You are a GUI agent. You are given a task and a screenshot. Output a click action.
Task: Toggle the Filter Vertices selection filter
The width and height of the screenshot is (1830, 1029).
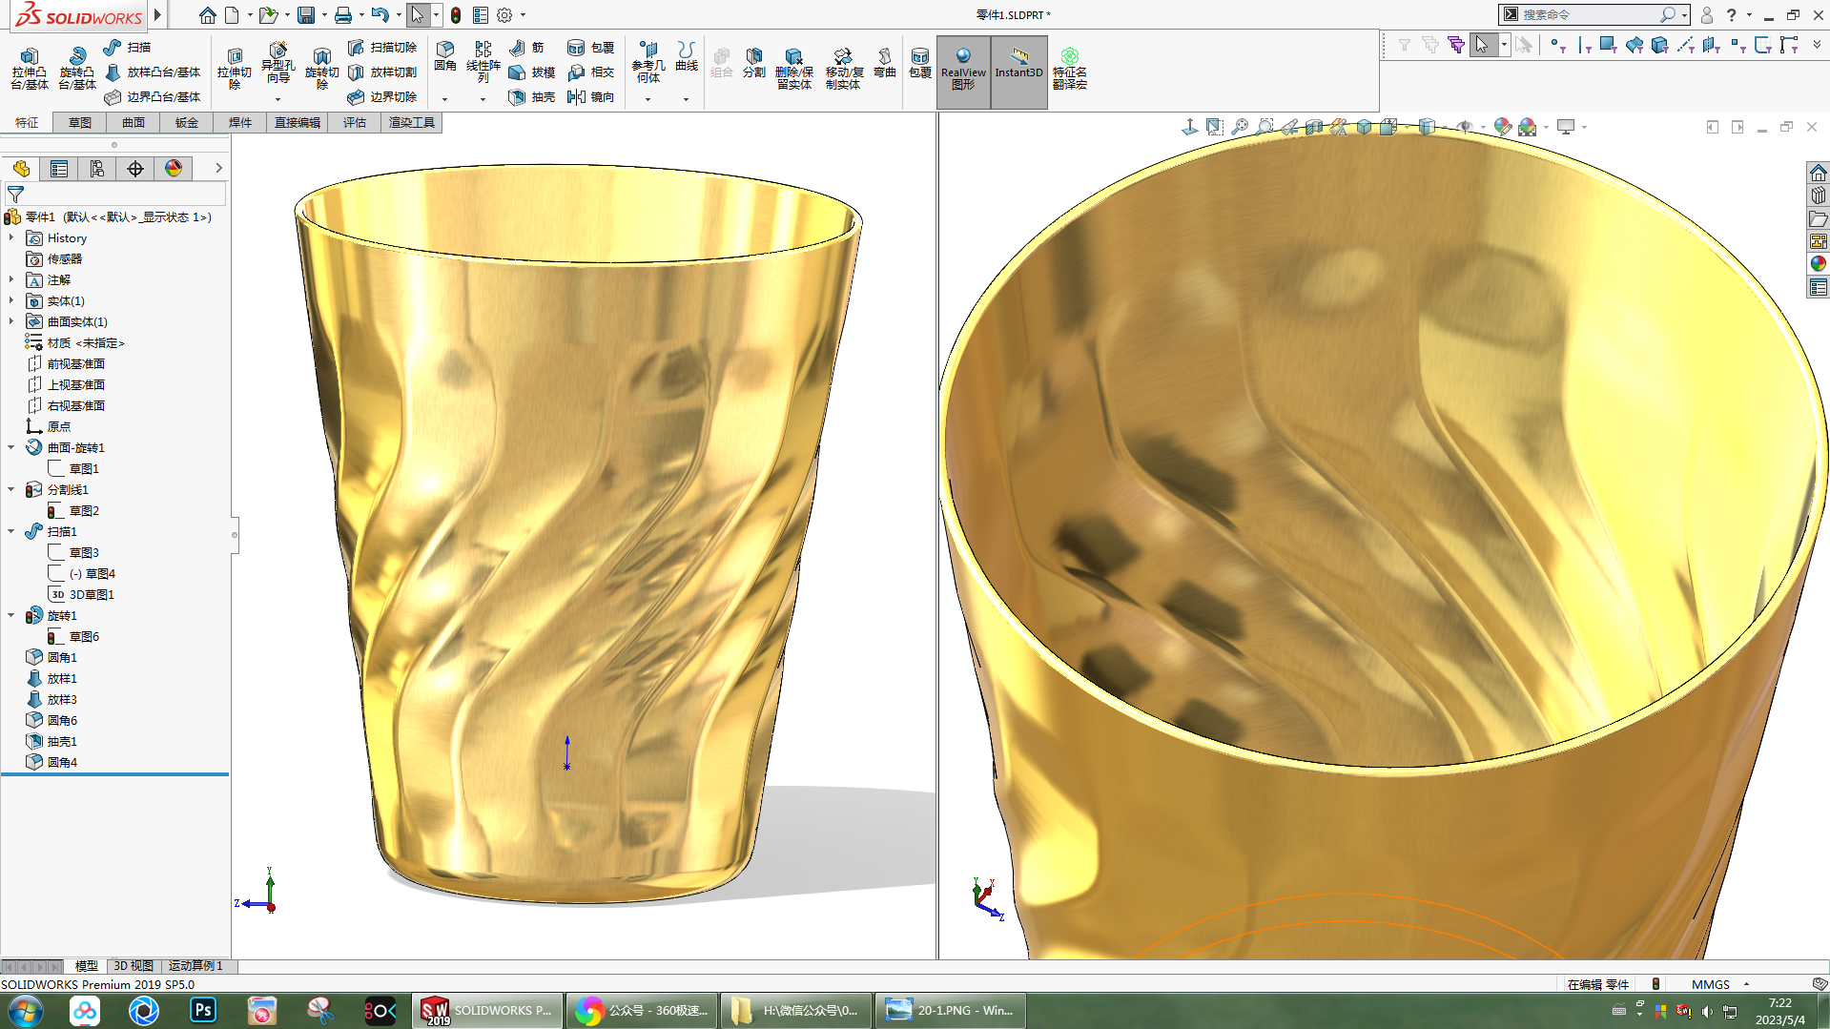coord(1558,45)
